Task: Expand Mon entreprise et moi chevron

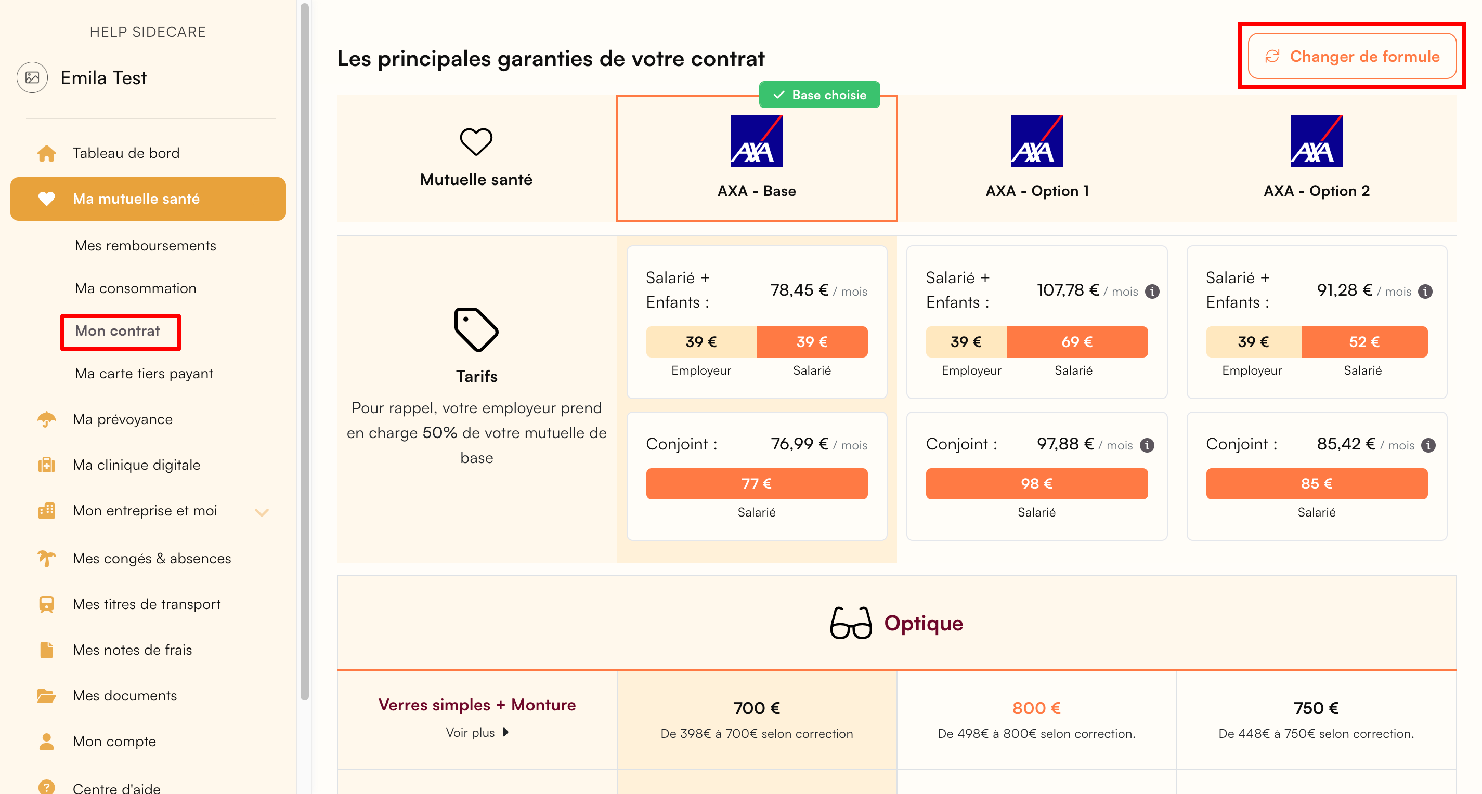Action: coord(262,512)
